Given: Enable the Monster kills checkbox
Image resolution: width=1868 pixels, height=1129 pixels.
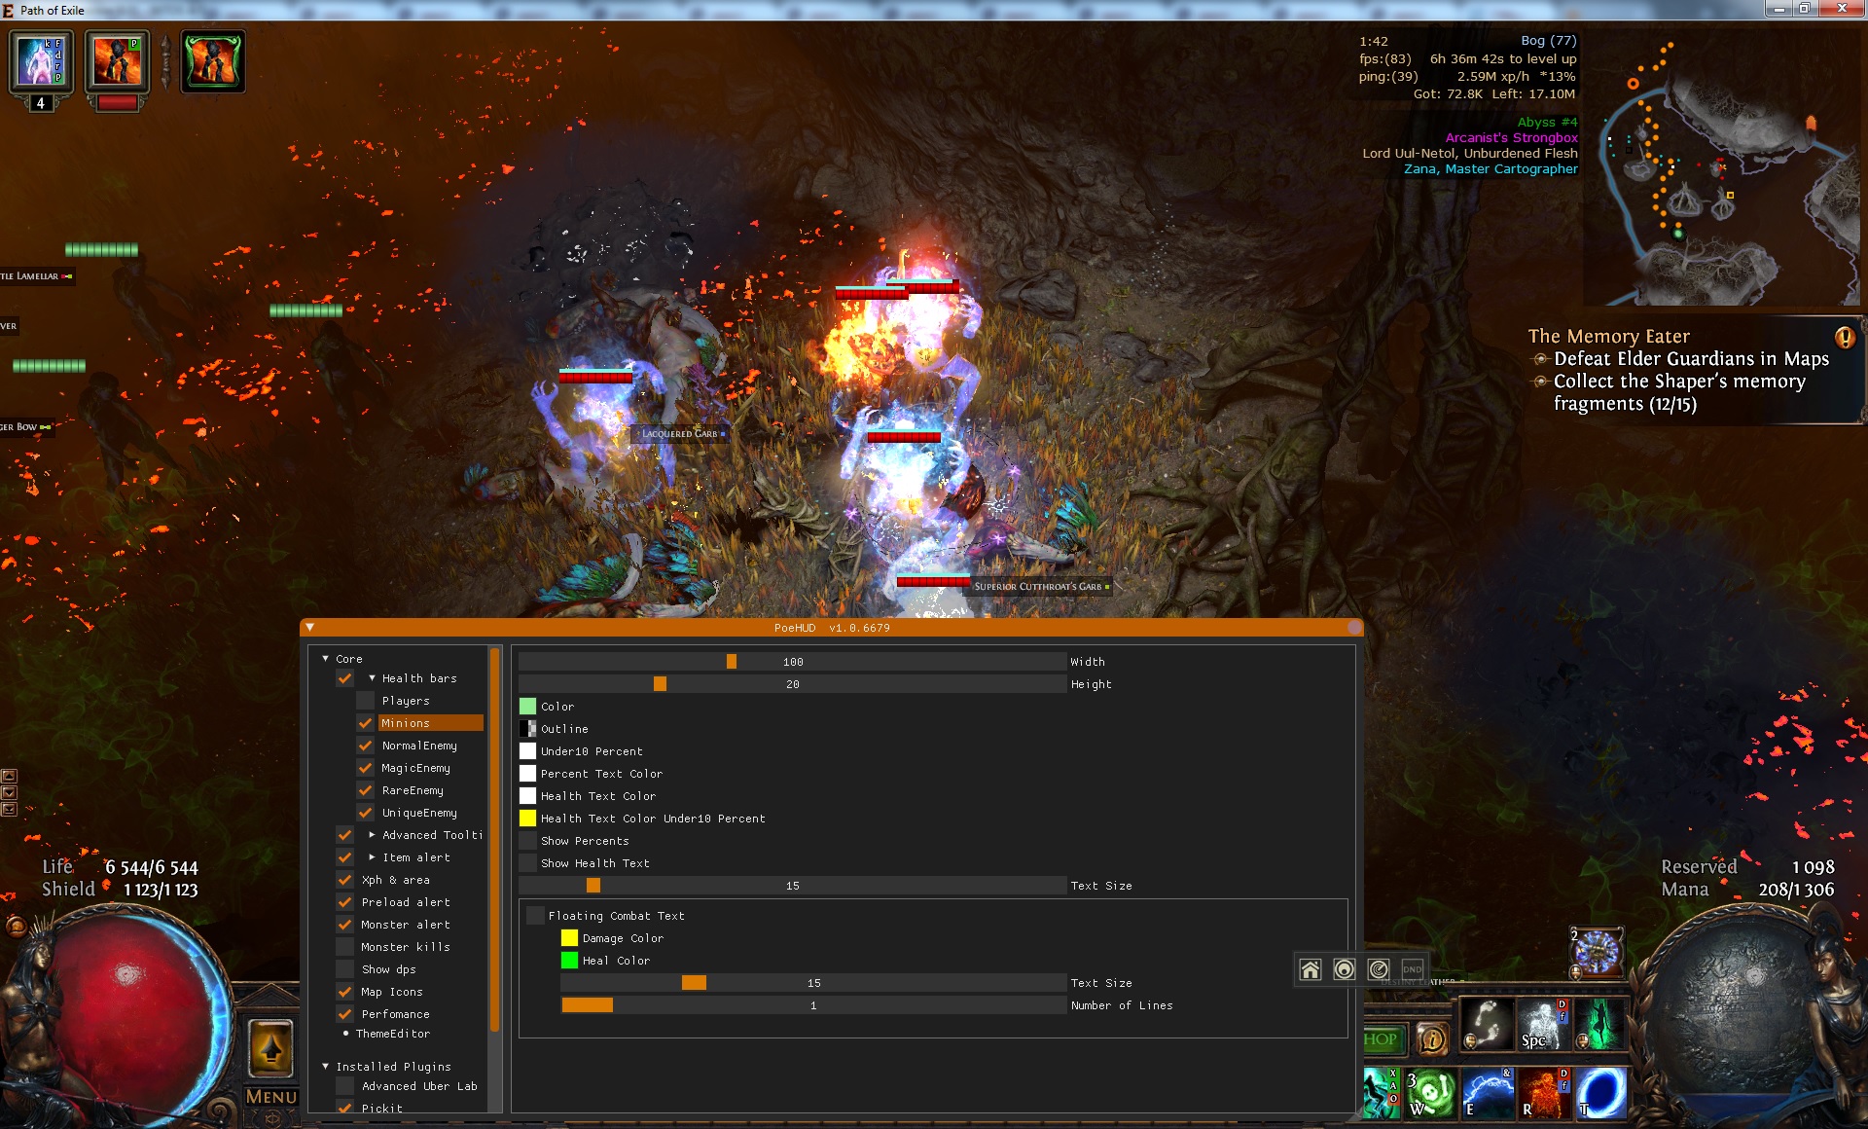Looking at the screenshot, I should tap(344, 947).
